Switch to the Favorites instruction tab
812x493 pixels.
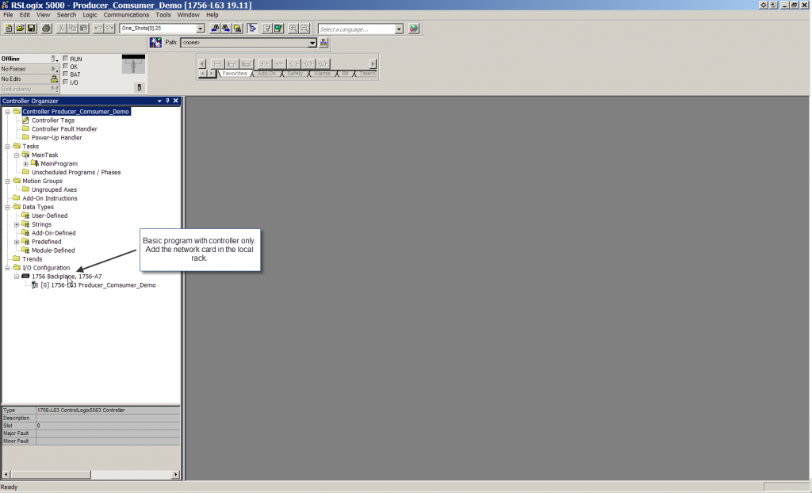(235, 74)
